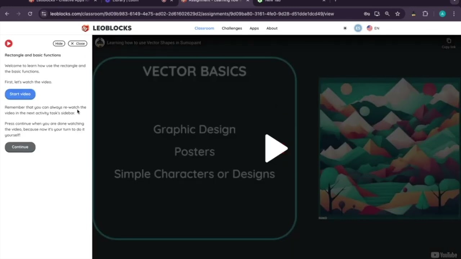Open the password key icon in address bar

[367, 14]
